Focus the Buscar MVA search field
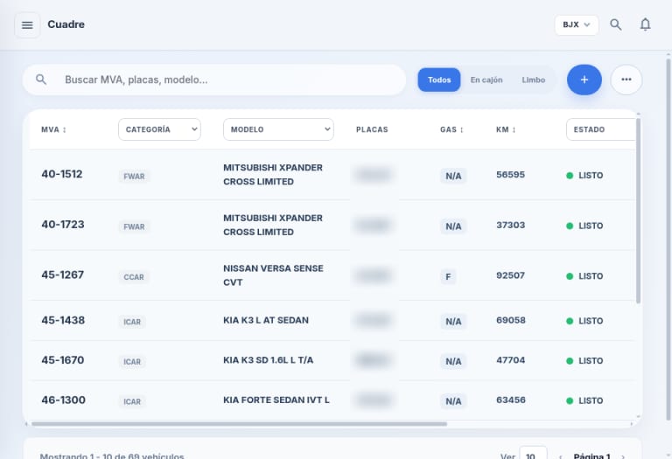 tap(214, 80)
